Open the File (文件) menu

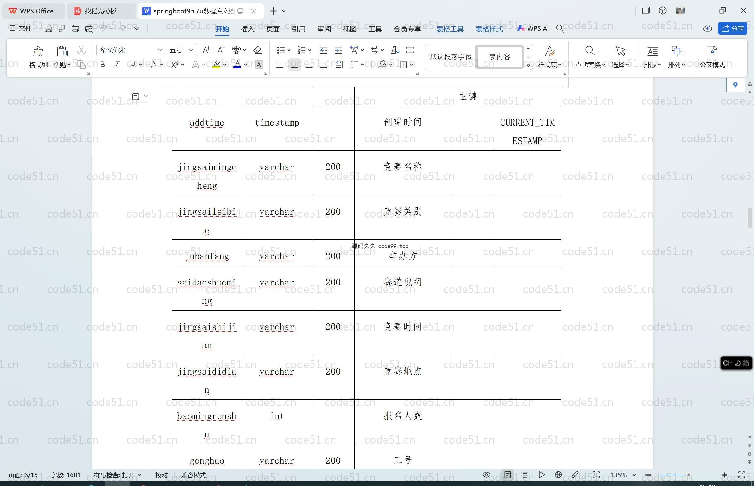click(x=21, y=28)
